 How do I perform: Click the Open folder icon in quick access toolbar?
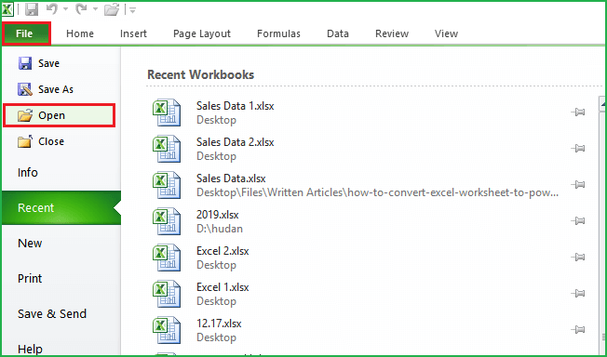112,9
